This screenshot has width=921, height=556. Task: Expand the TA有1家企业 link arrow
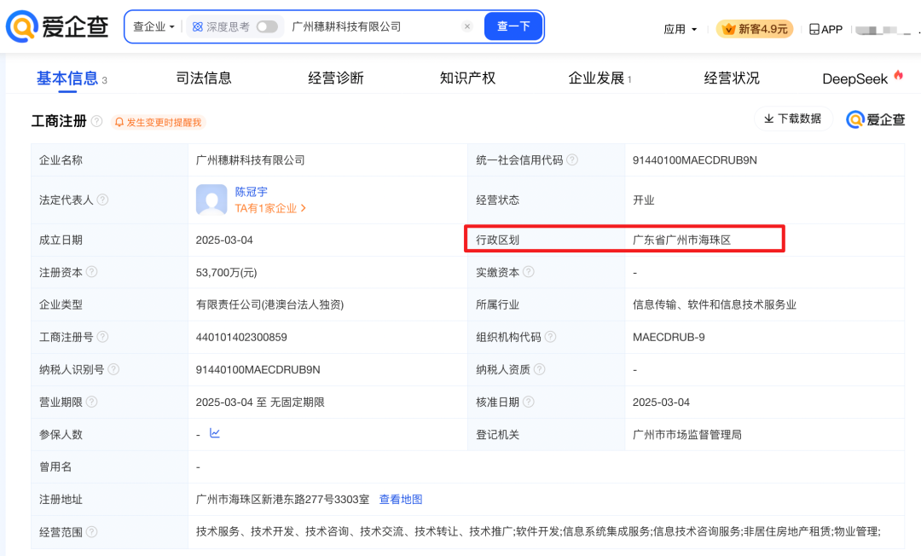coord(304,208)
